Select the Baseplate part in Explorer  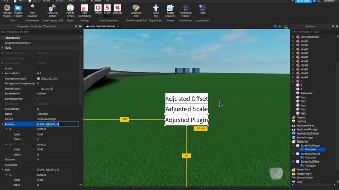coord(306,93)
